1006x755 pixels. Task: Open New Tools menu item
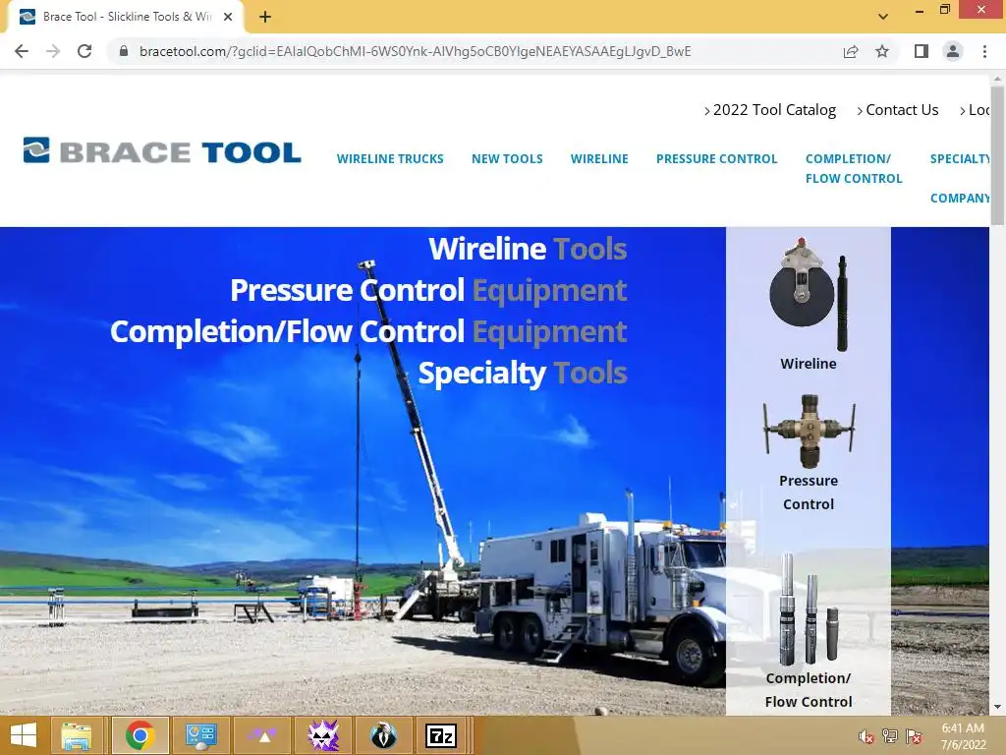coord(507,158)
